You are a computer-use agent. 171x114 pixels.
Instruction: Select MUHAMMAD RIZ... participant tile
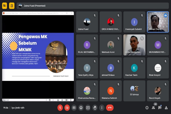tap(158, 45)
